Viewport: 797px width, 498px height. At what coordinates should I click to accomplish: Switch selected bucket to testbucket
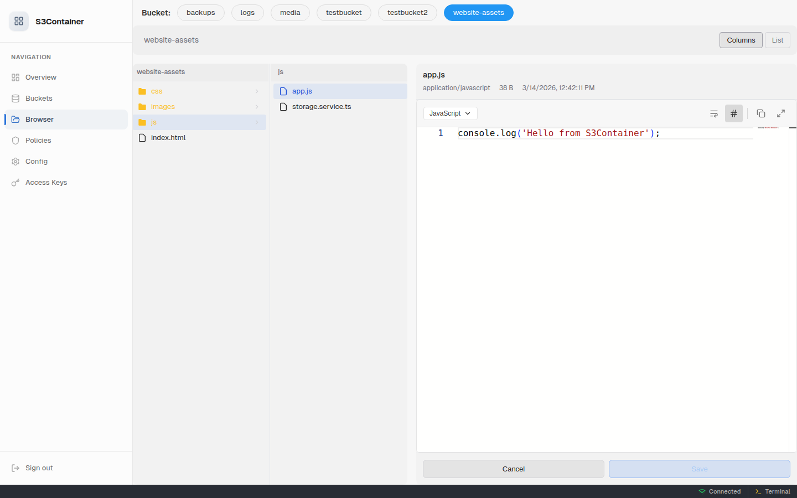[344, 12]
